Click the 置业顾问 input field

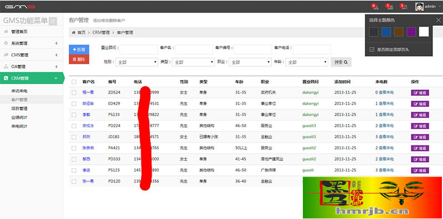click(139, 49)
